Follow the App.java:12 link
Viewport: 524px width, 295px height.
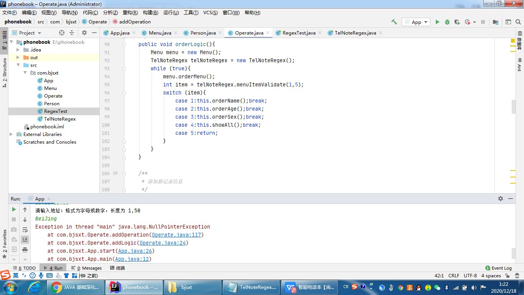point(132,259)
